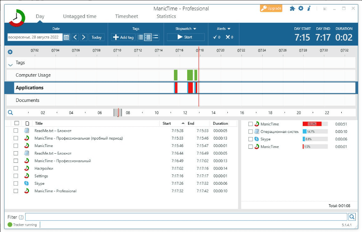Click the widest red block in Applications timeline
362x232 pixels.
191,88
